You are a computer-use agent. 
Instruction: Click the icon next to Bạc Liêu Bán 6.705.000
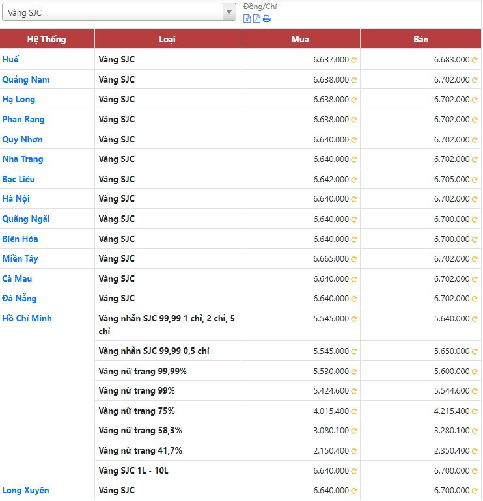click(x=475, y=180)
